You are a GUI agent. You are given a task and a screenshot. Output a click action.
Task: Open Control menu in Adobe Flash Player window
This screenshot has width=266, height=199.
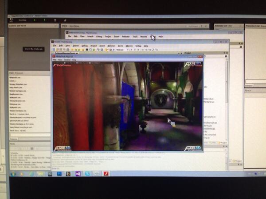67,60
